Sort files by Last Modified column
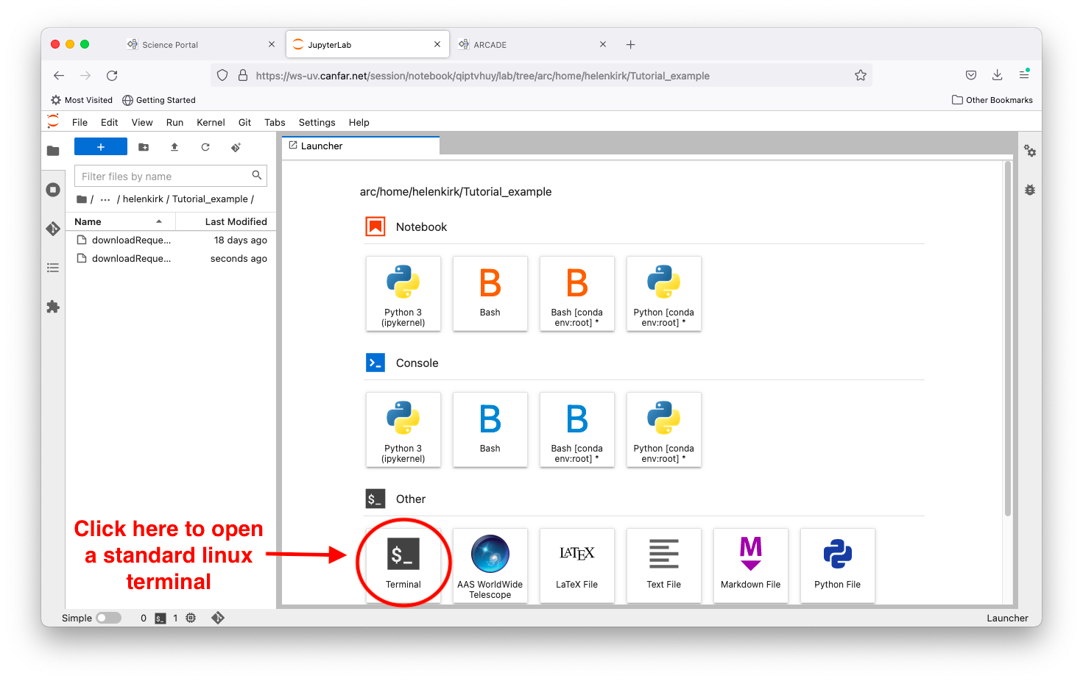1083x681 pixels. 226,221
